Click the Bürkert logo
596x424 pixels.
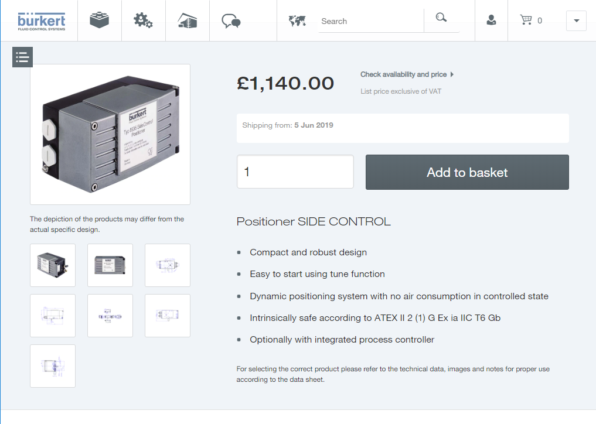pyautogui.click(x=42, y=21)
